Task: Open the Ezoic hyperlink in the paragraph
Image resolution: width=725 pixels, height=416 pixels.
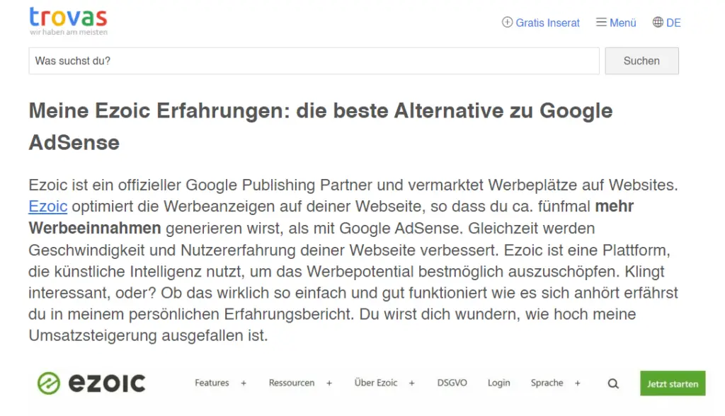Action: click(x=48, y=206)
